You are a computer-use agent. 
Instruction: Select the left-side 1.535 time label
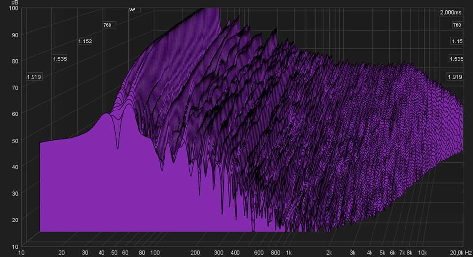[x=60, y=59]
